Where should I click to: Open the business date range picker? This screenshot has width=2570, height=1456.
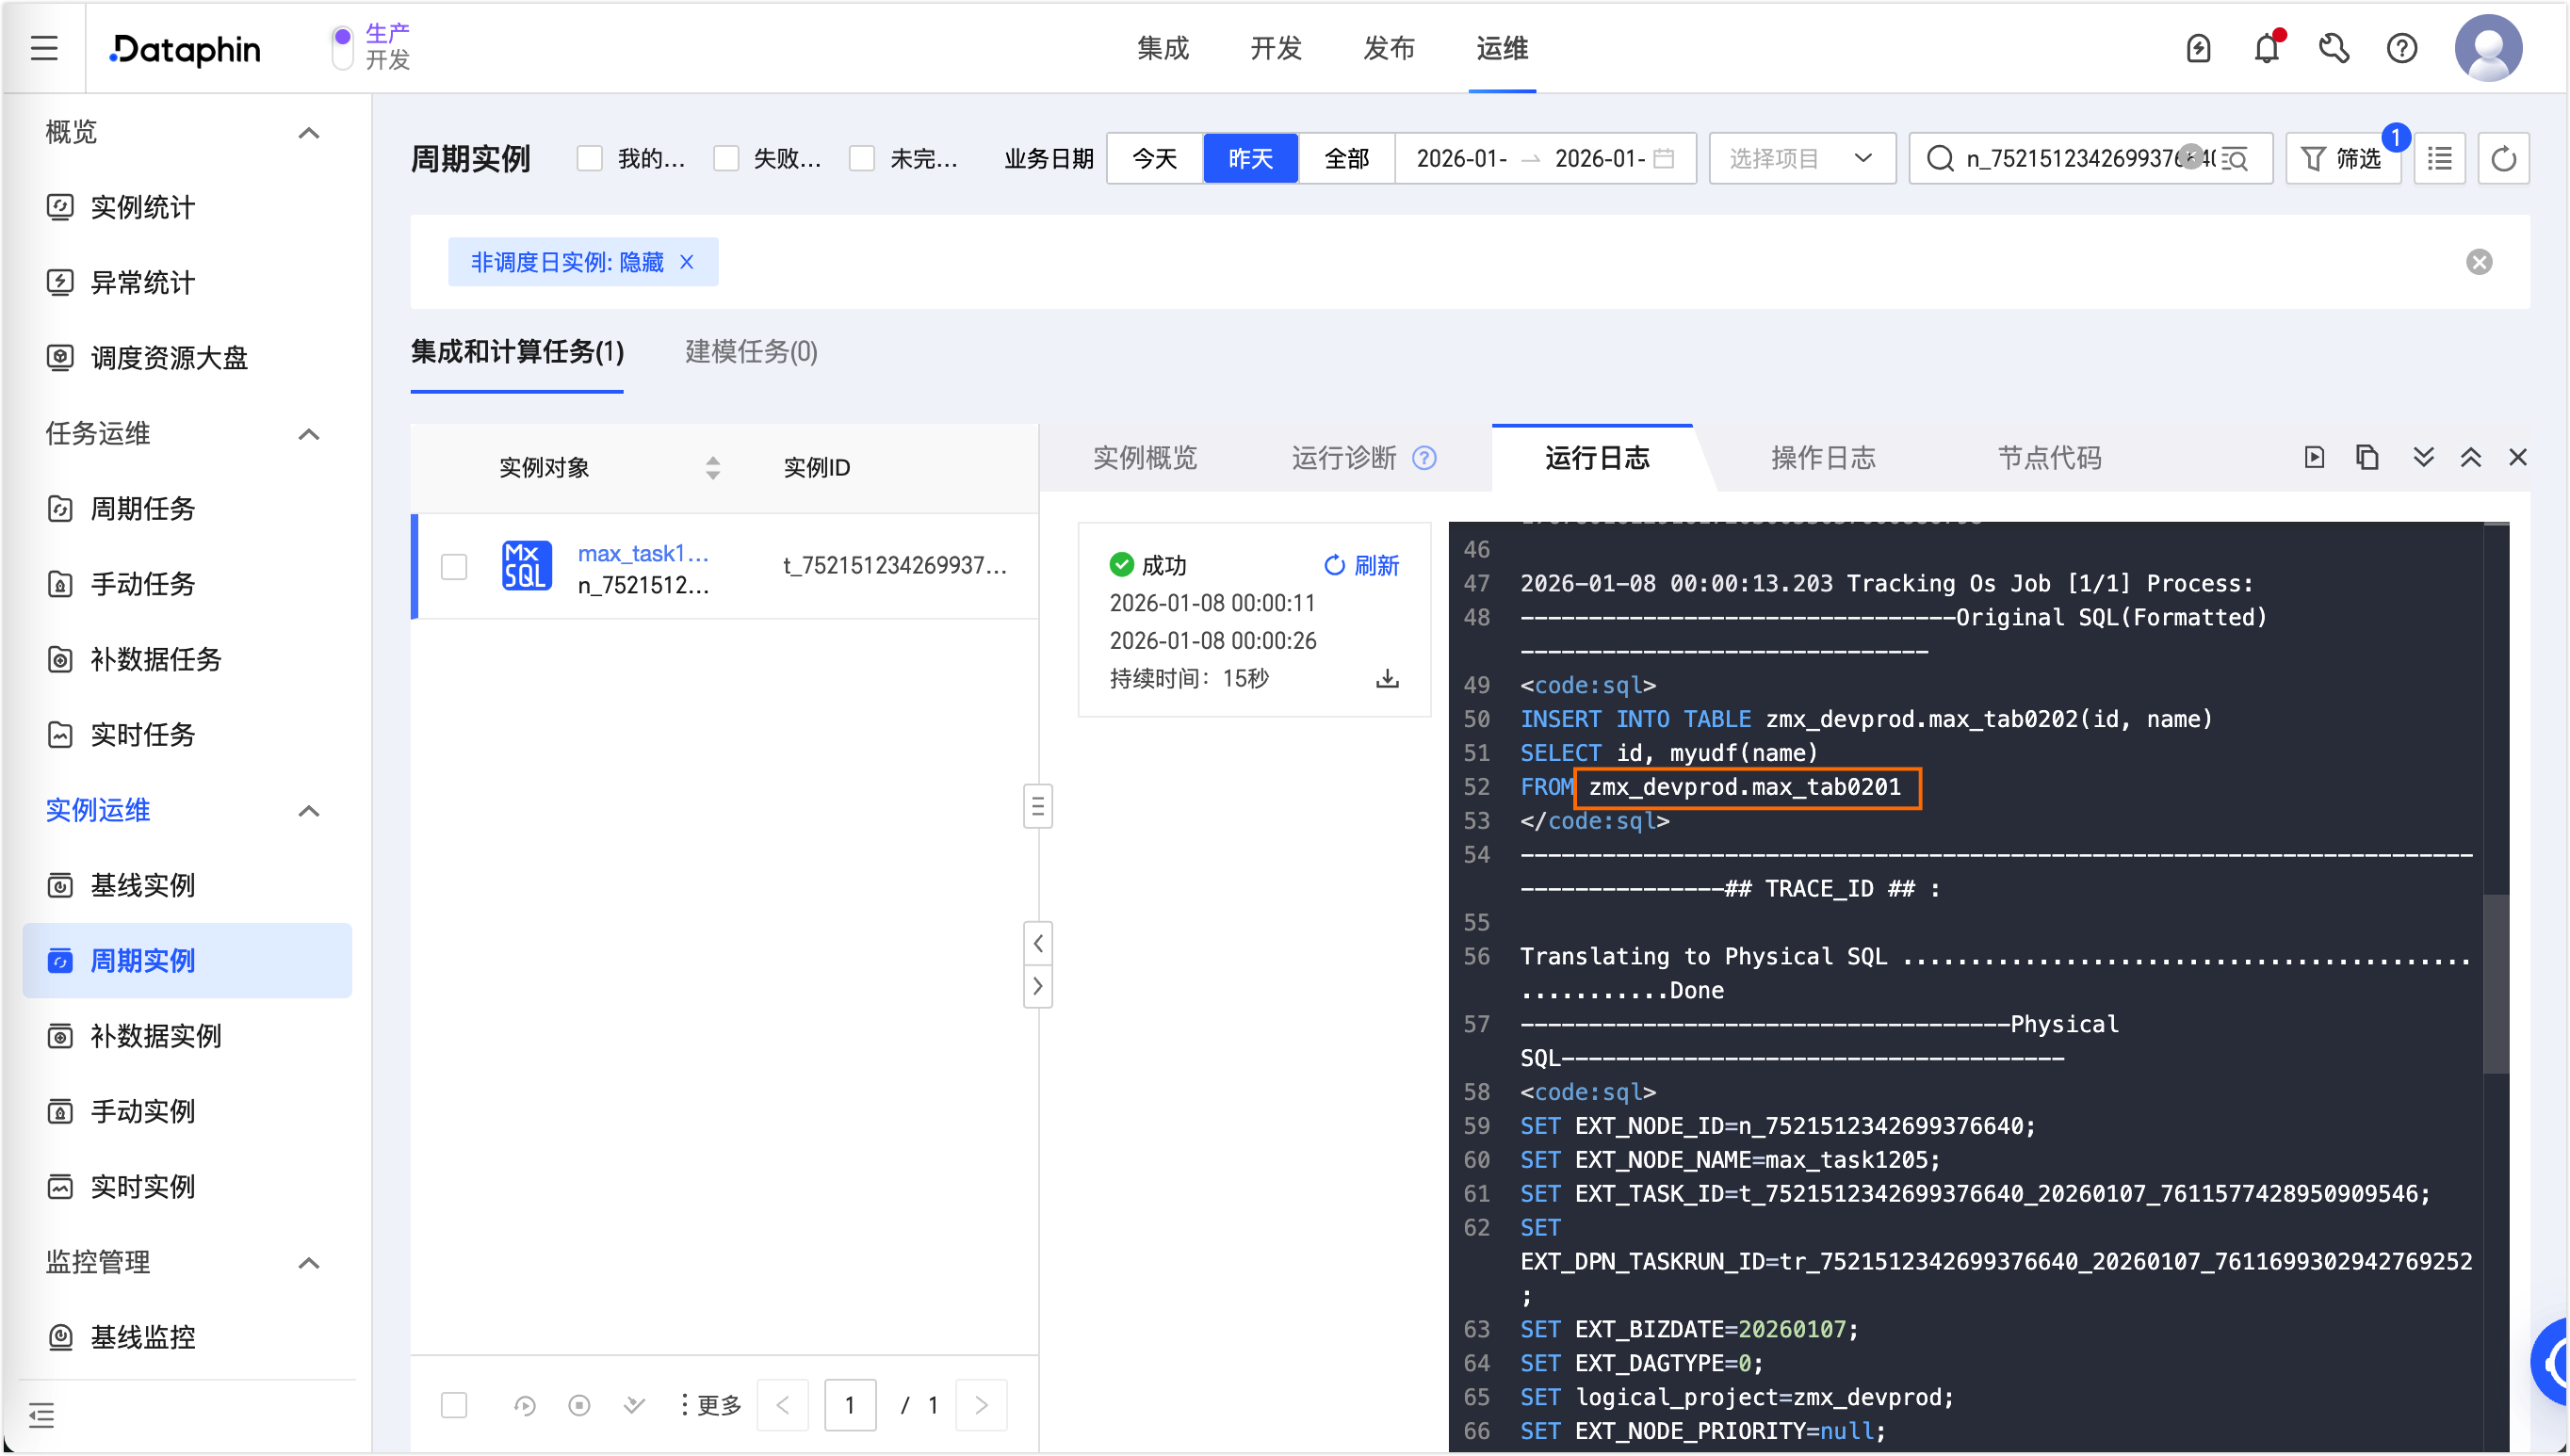(x=1545, y=159)
